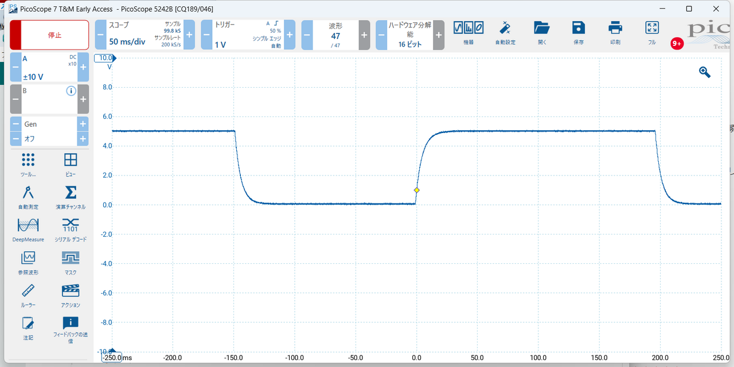Open the ハードウェア分解能 resolution panel

(410, 35)
